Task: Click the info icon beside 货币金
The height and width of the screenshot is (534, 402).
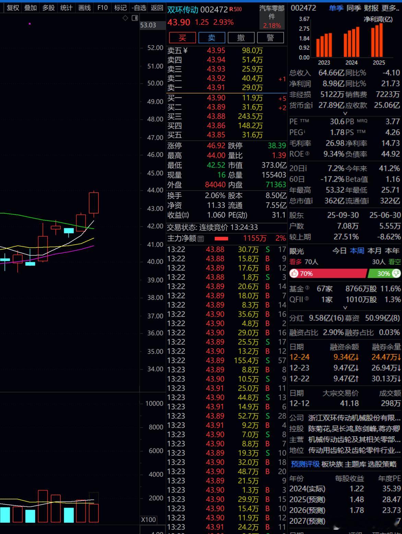Action: click(x=311, y=105)
